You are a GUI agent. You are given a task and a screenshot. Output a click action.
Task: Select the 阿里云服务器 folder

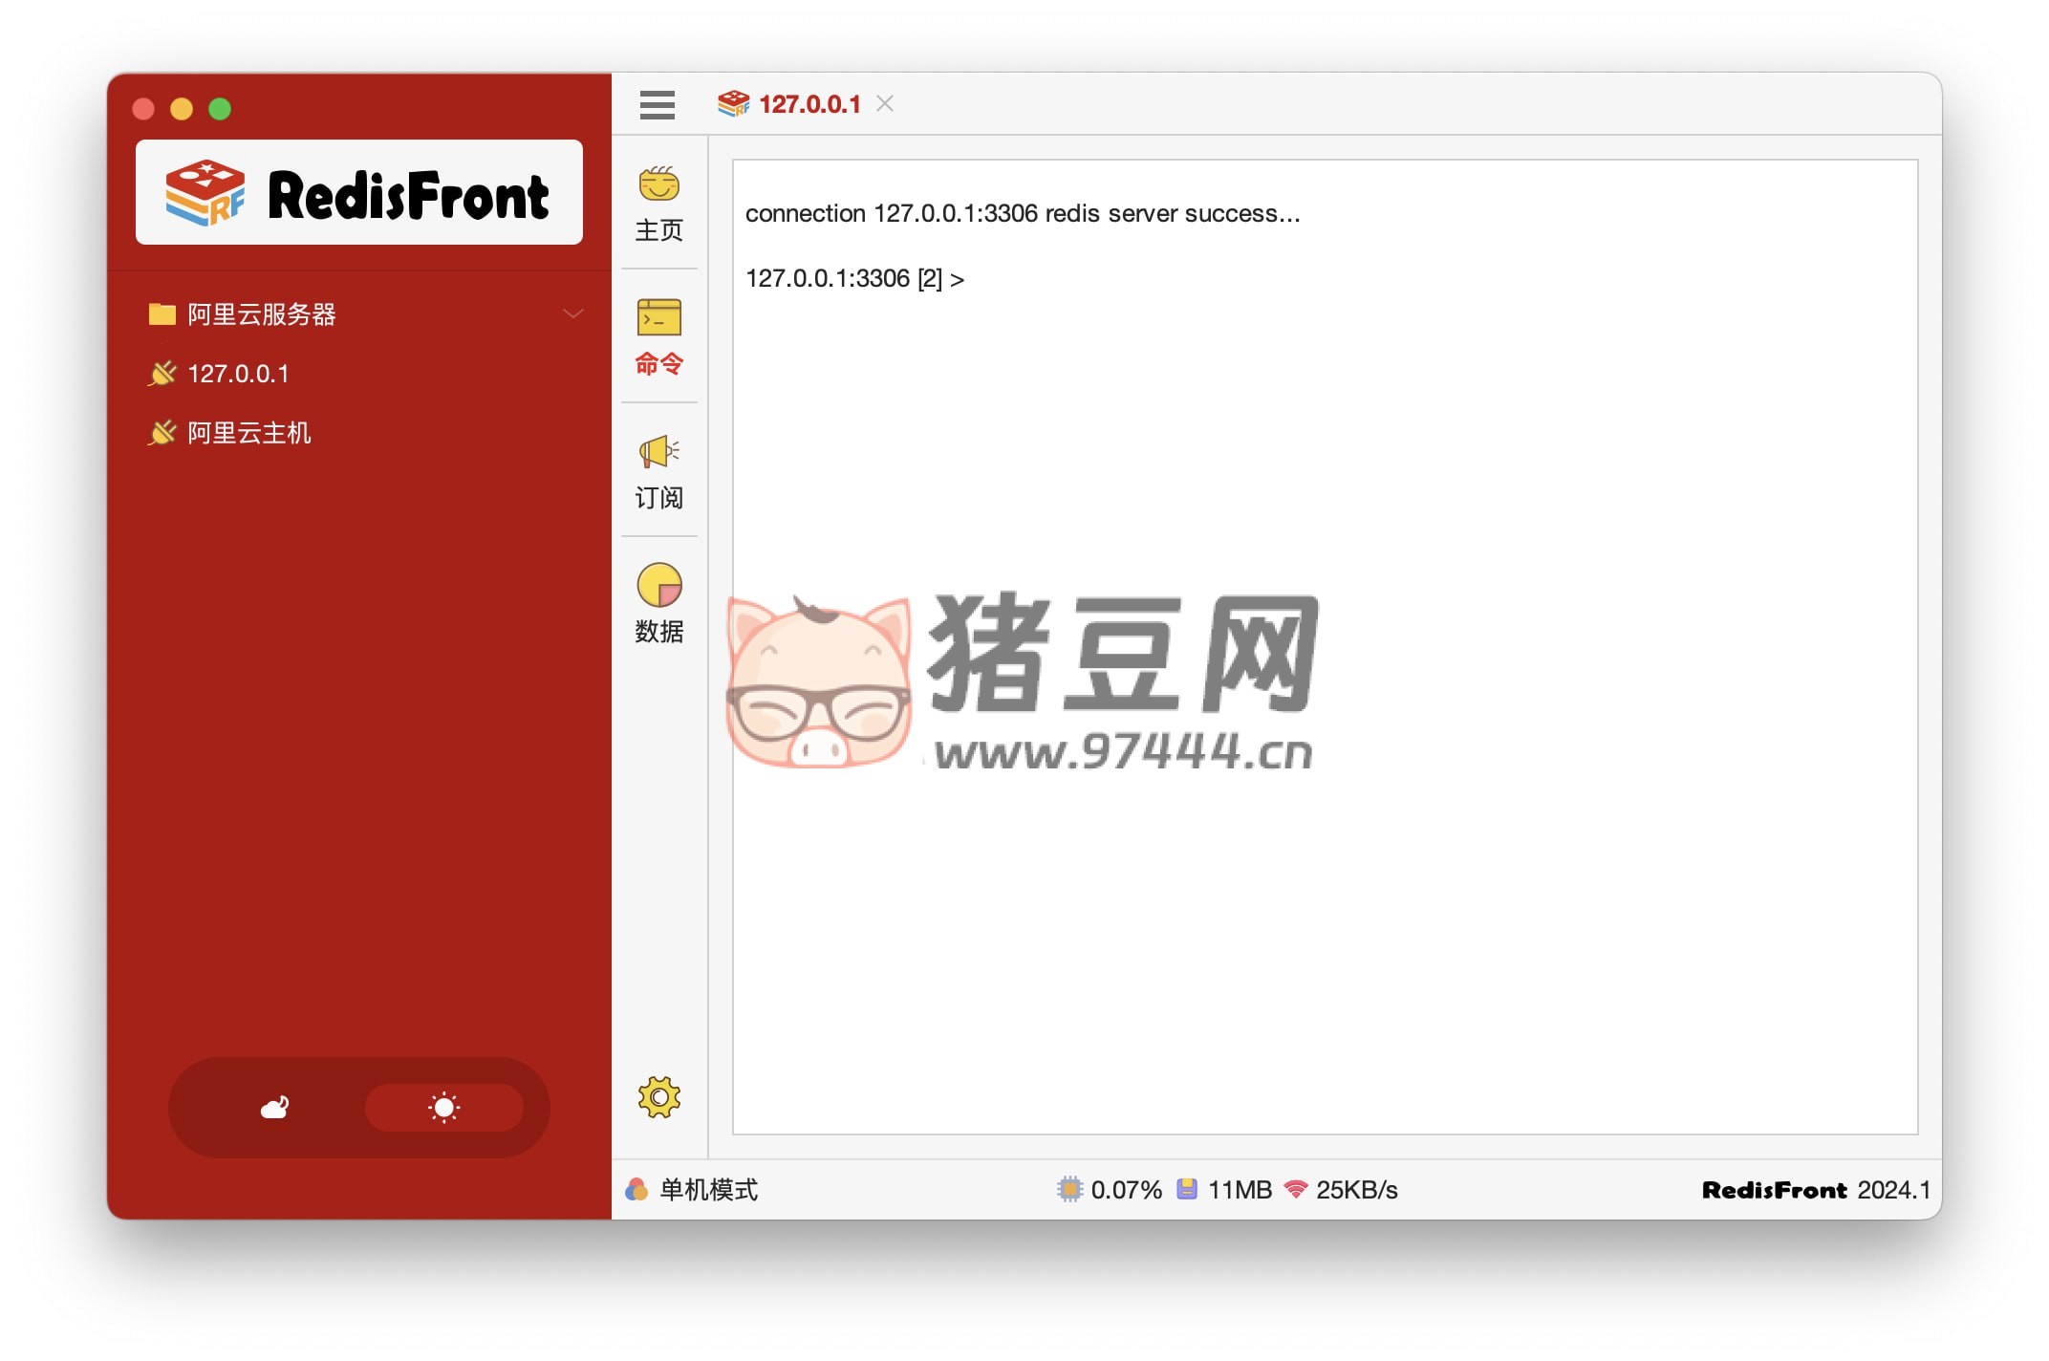point(359,313)
